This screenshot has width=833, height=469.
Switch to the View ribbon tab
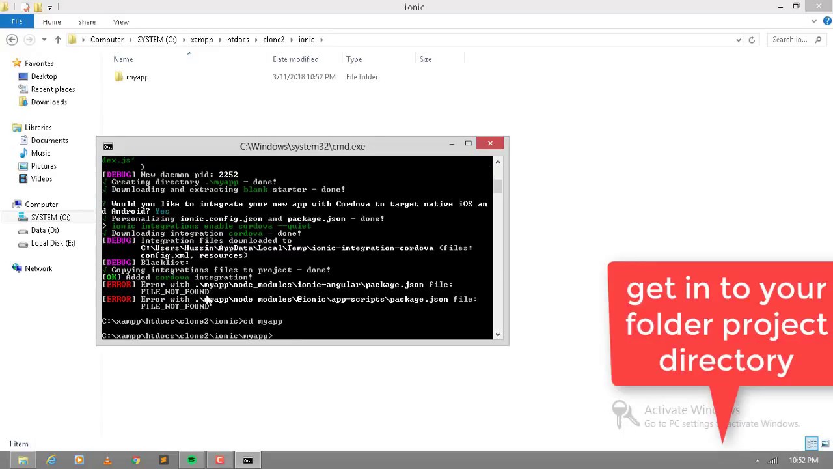coord(121,21)
